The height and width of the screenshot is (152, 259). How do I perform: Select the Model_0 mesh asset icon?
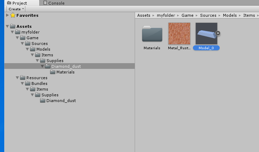click(x=206, y=34)
